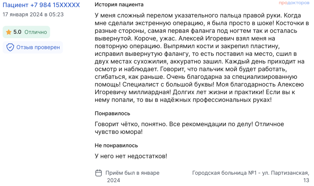The width and height of the screenshot is (314, 186).
Task: Click the calendar icon near appointment date
Action: coord(98,173)
